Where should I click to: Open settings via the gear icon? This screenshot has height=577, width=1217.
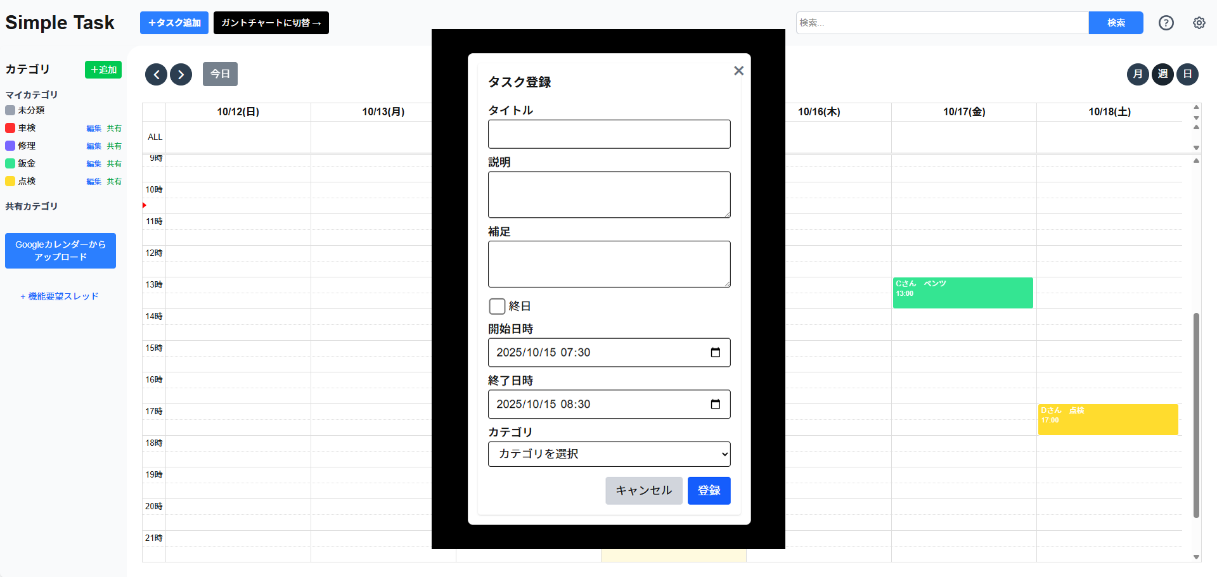[1199, 23]
